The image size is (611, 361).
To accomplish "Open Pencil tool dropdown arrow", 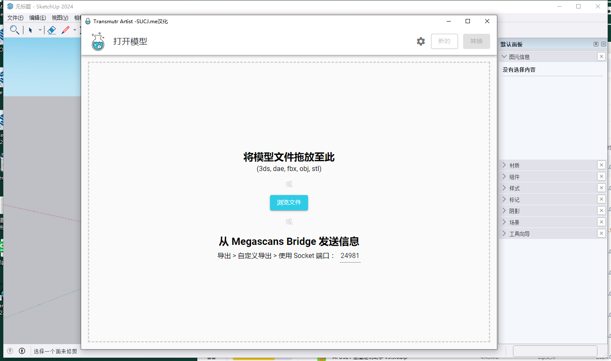I will tap(75, 30).
